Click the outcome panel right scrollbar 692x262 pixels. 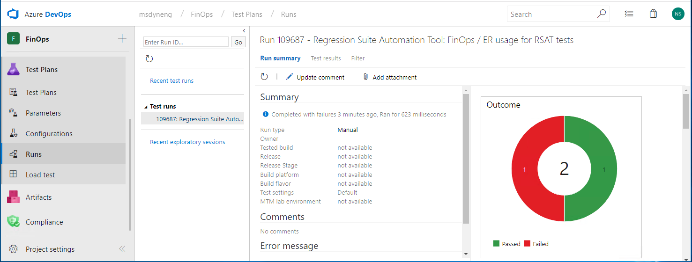(x=686, y=111)
